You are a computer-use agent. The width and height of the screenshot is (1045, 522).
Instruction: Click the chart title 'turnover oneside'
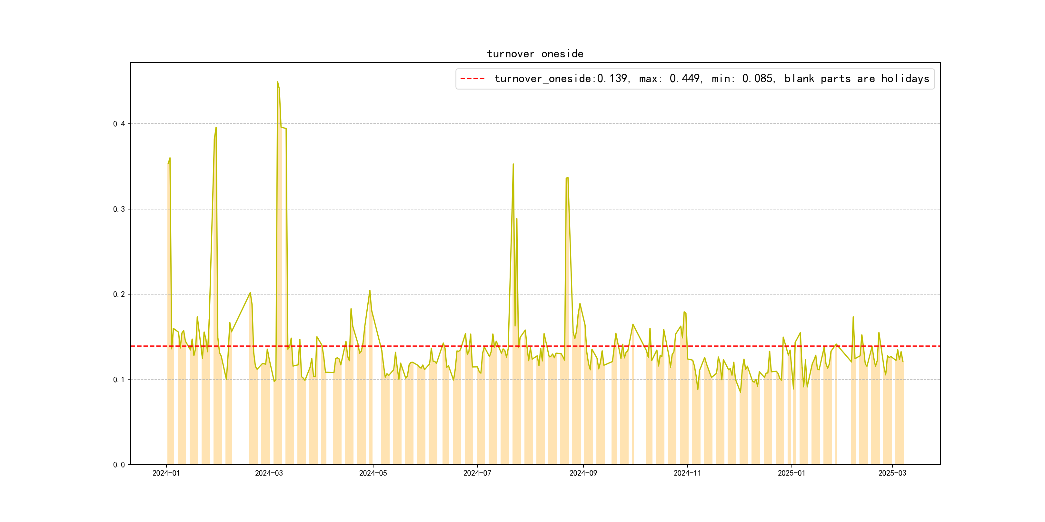tap(535, 54)
